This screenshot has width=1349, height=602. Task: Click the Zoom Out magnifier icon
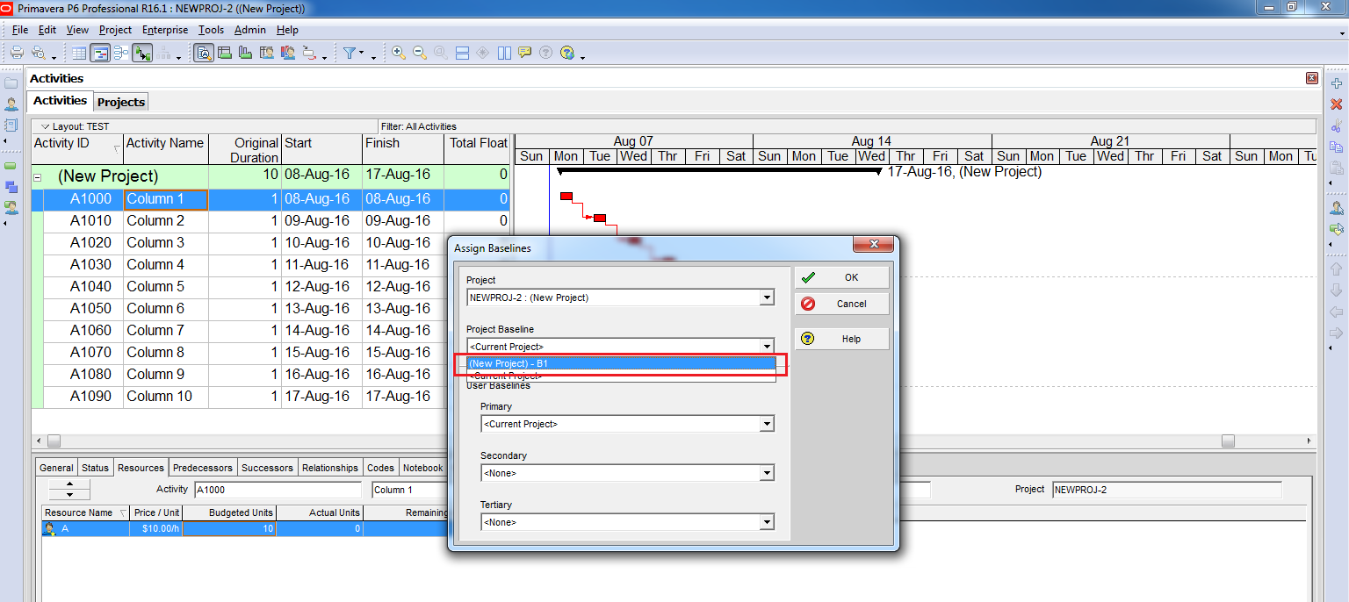pyautogui.click(x=419, y=53)
